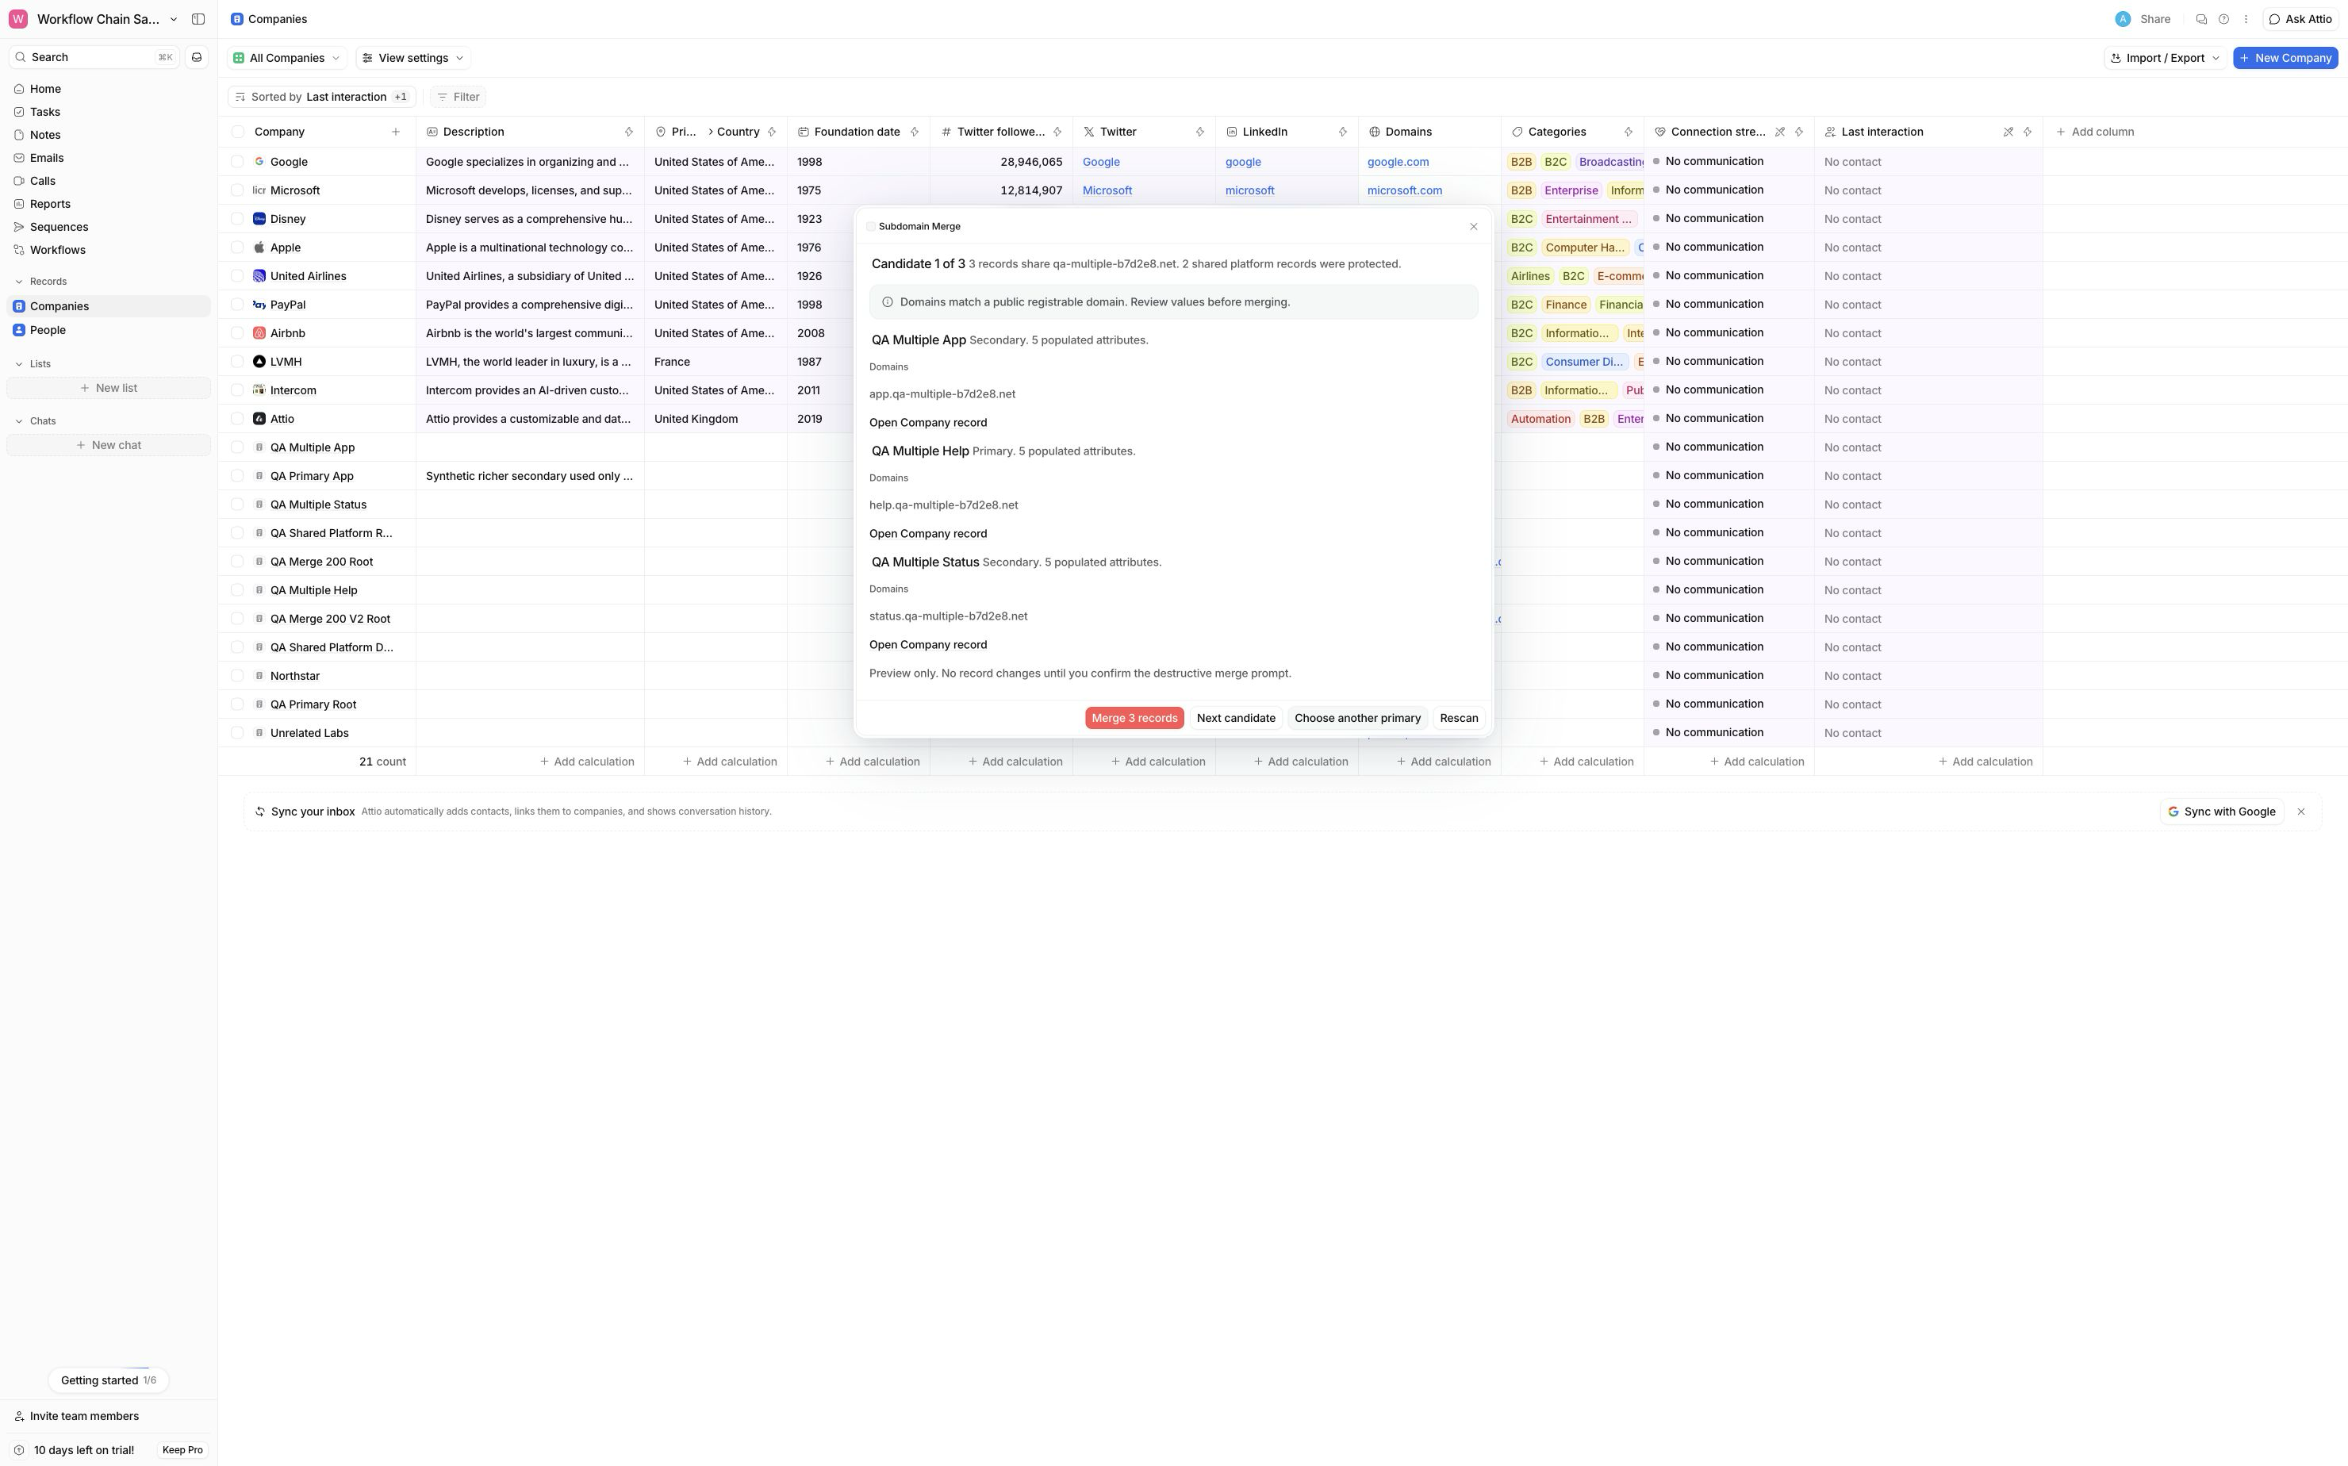Open Reports in the sidebar
This screenshot has height=1466, width=2348.
(x=109, y=204)
